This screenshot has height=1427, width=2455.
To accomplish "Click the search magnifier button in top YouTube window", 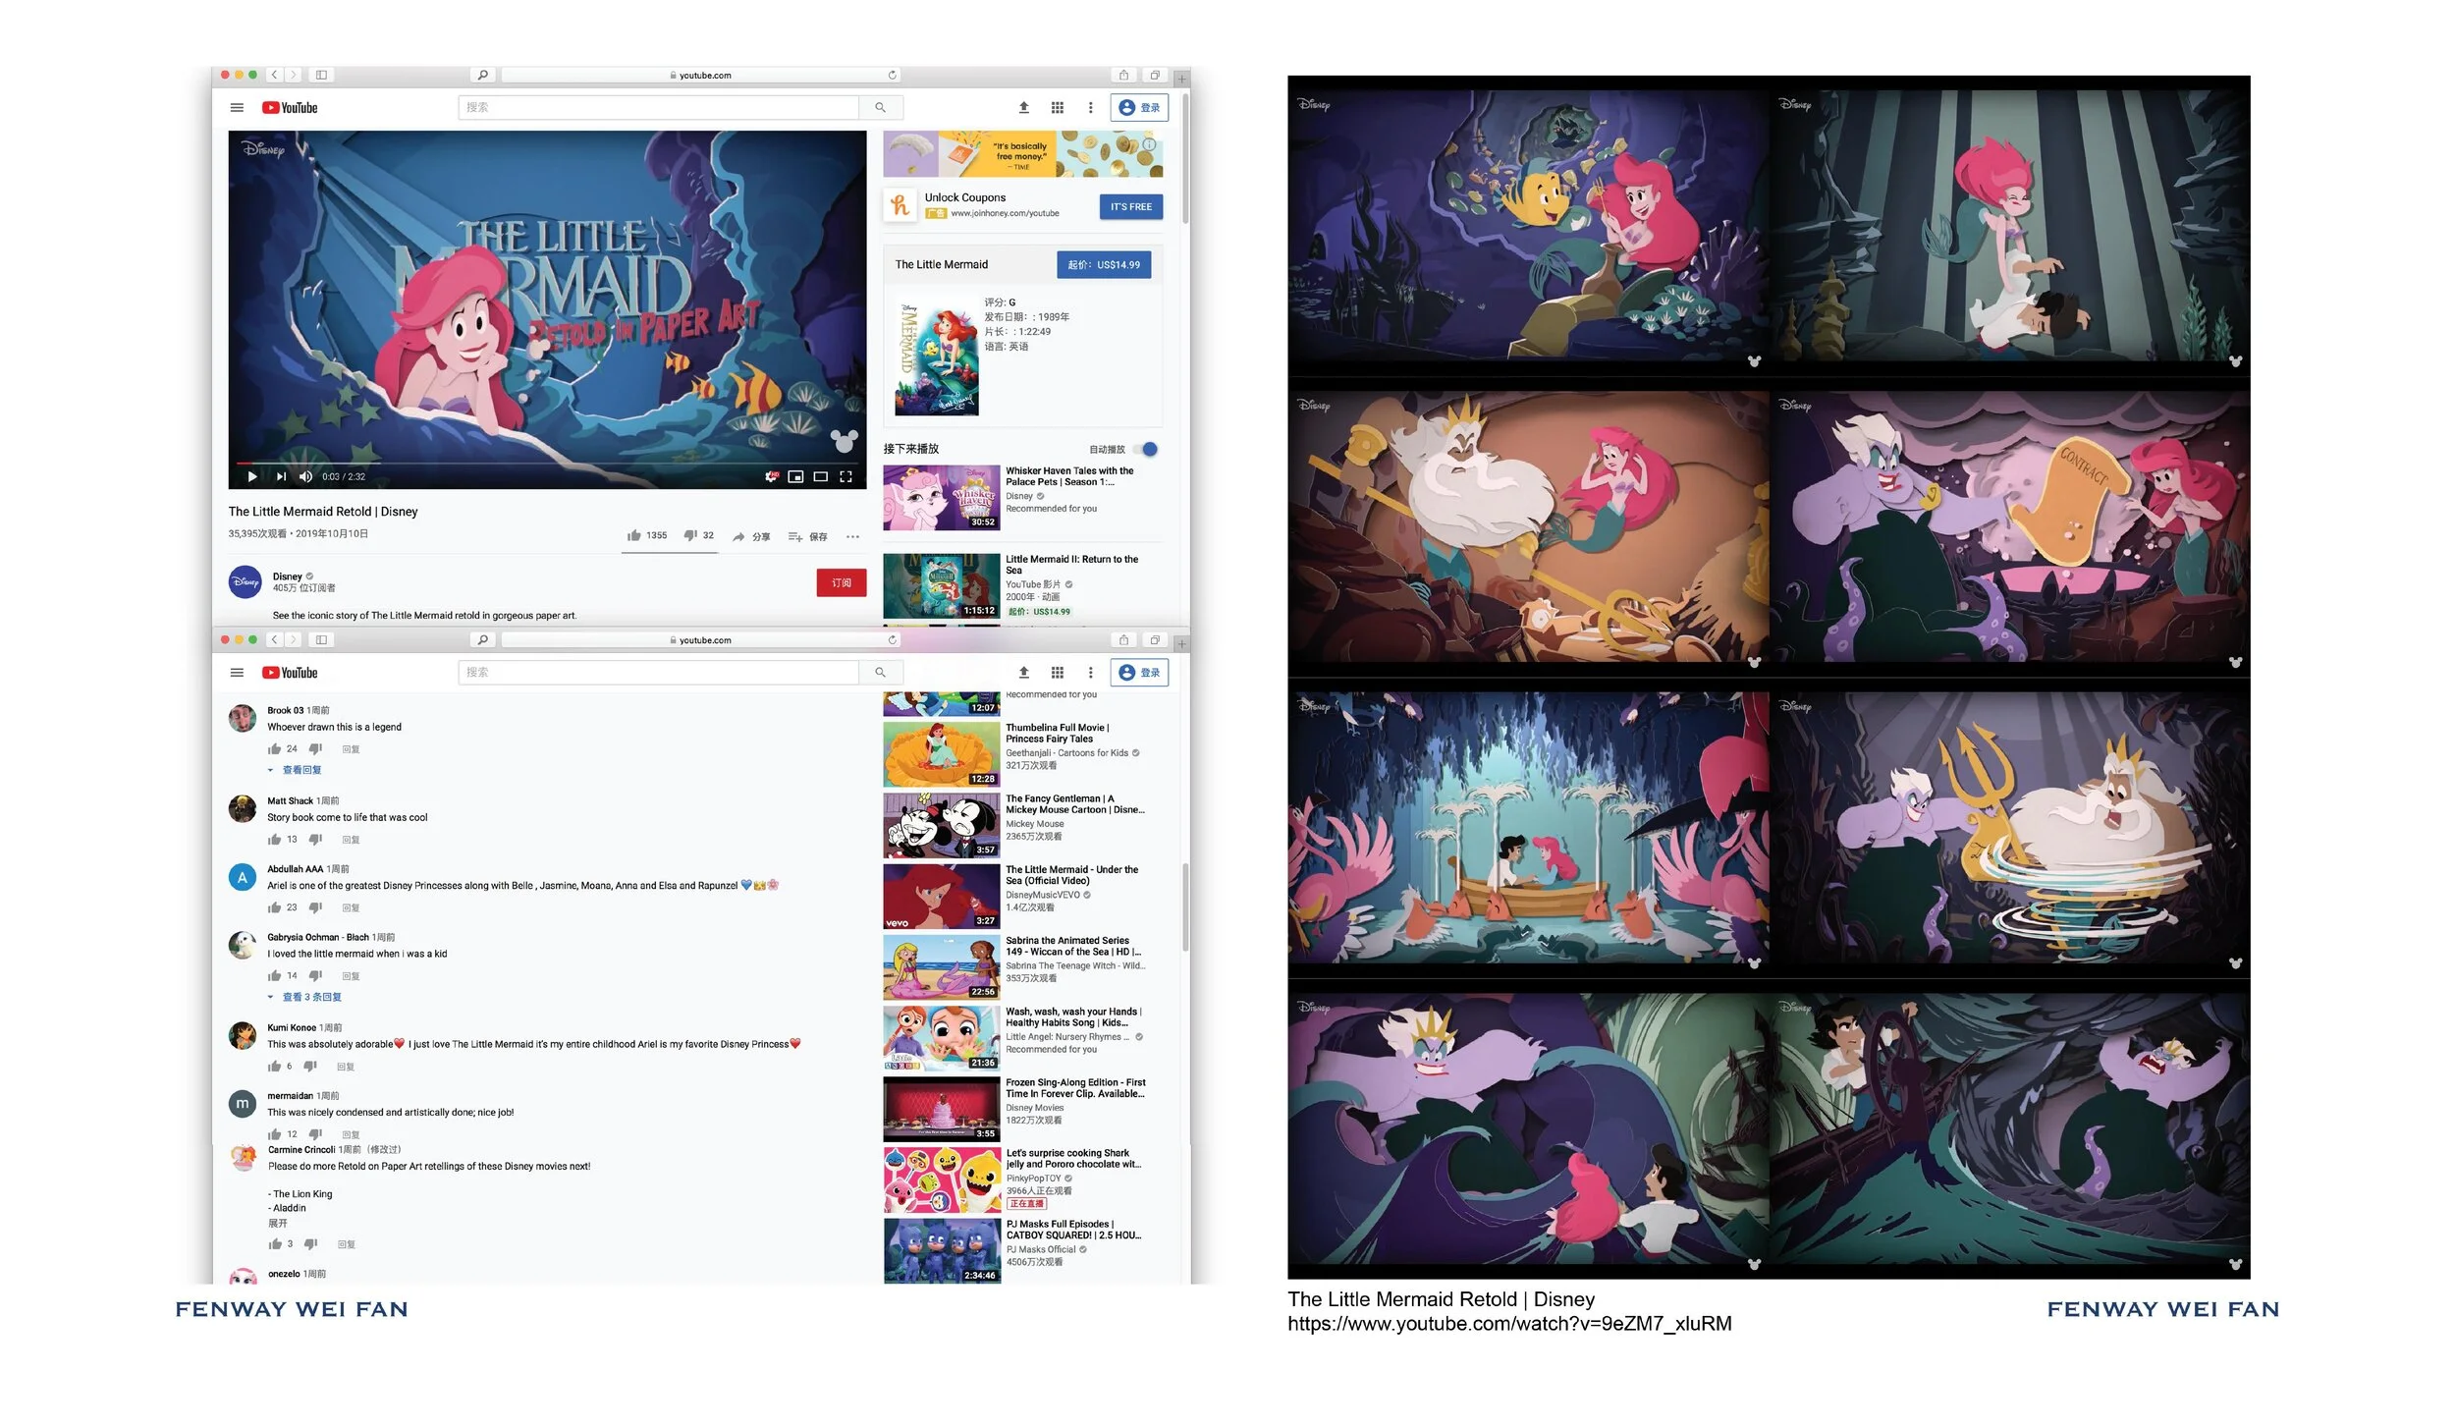I will tap(880, 108).
